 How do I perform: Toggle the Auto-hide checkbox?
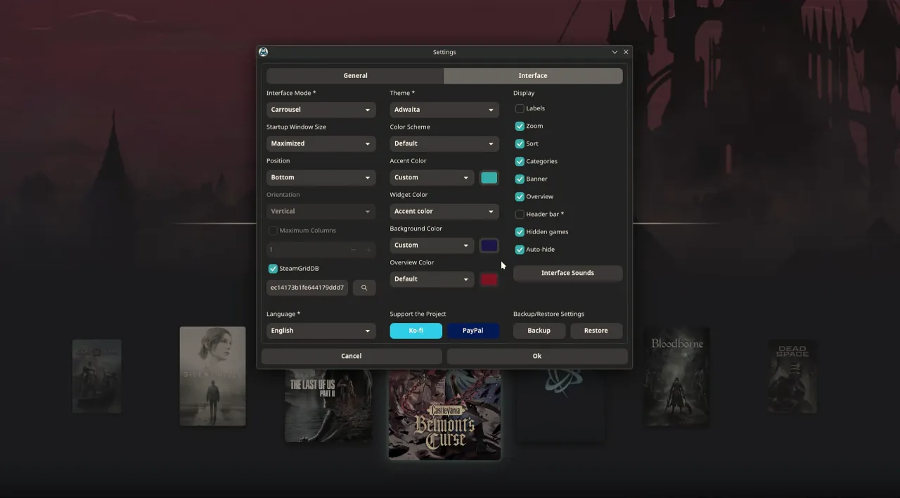click(520, 249)
